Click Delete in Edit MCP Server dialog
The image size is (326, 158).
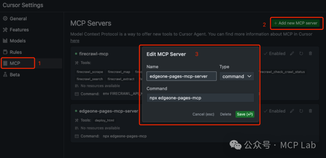[x=225, y=114]
